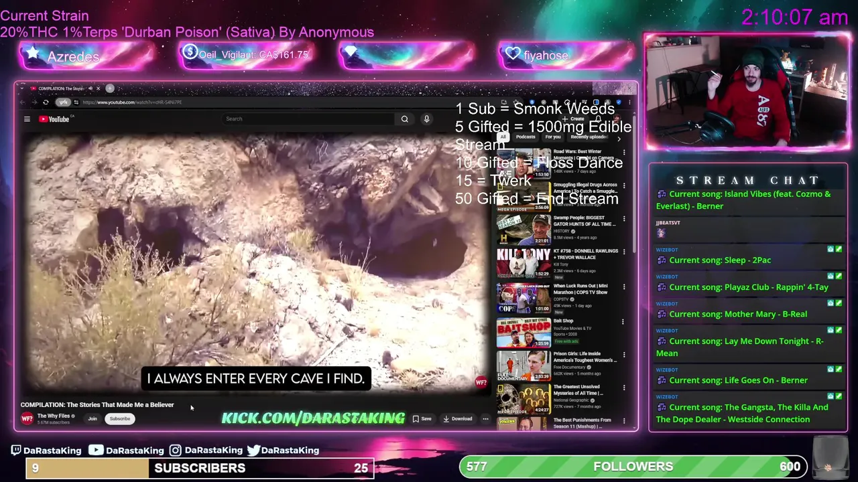Viewport: 858px width, 482px height.
Task: Open When Luck Runs Out COPS marathon
Action: (580, 289)
